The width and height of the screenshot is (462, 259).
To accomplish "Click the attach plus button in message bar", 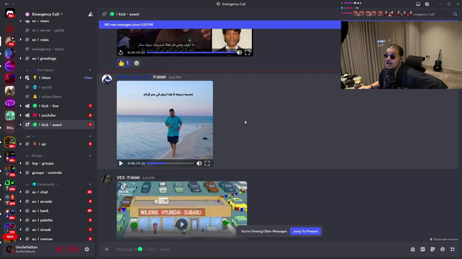I will coord(106,249).
